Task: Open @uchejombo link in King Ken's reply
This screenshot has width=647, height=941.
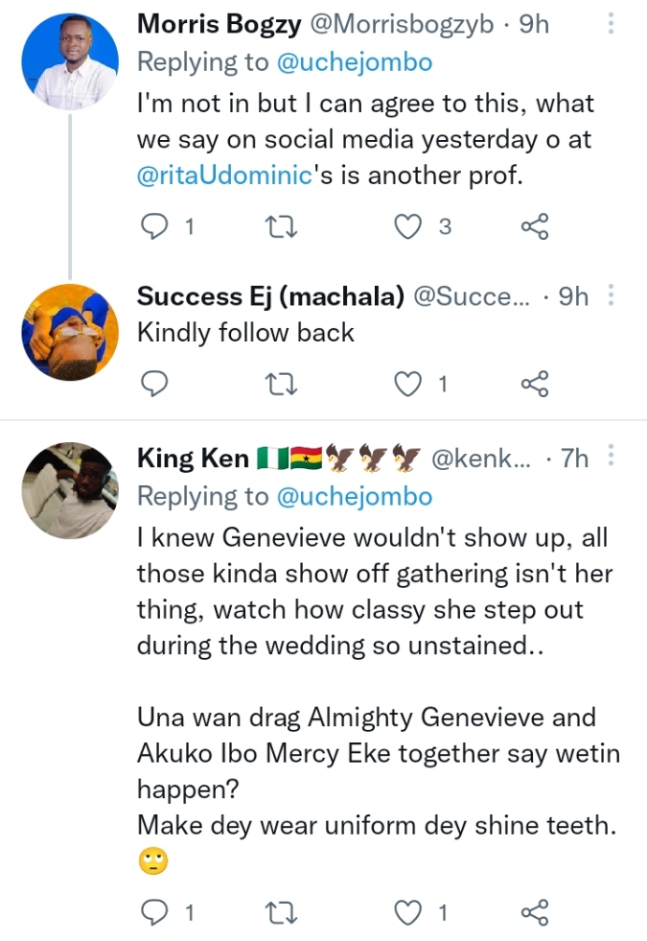Action: (x=354, y=496)
